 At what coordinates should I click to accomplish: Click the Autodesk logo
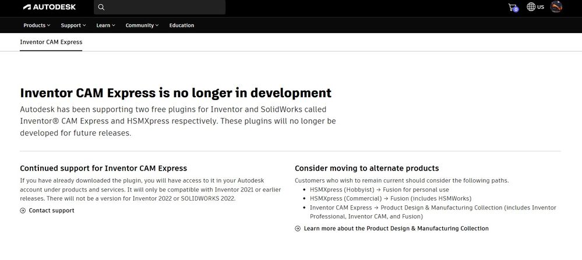[50, 7]
